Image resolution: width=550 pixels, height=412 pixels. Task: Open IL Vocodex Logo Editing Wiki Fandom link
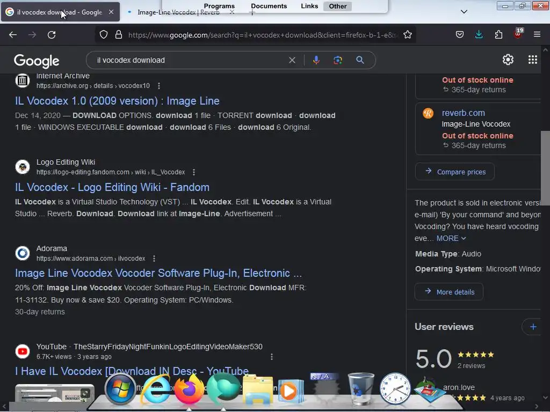(x=112, y=187)
